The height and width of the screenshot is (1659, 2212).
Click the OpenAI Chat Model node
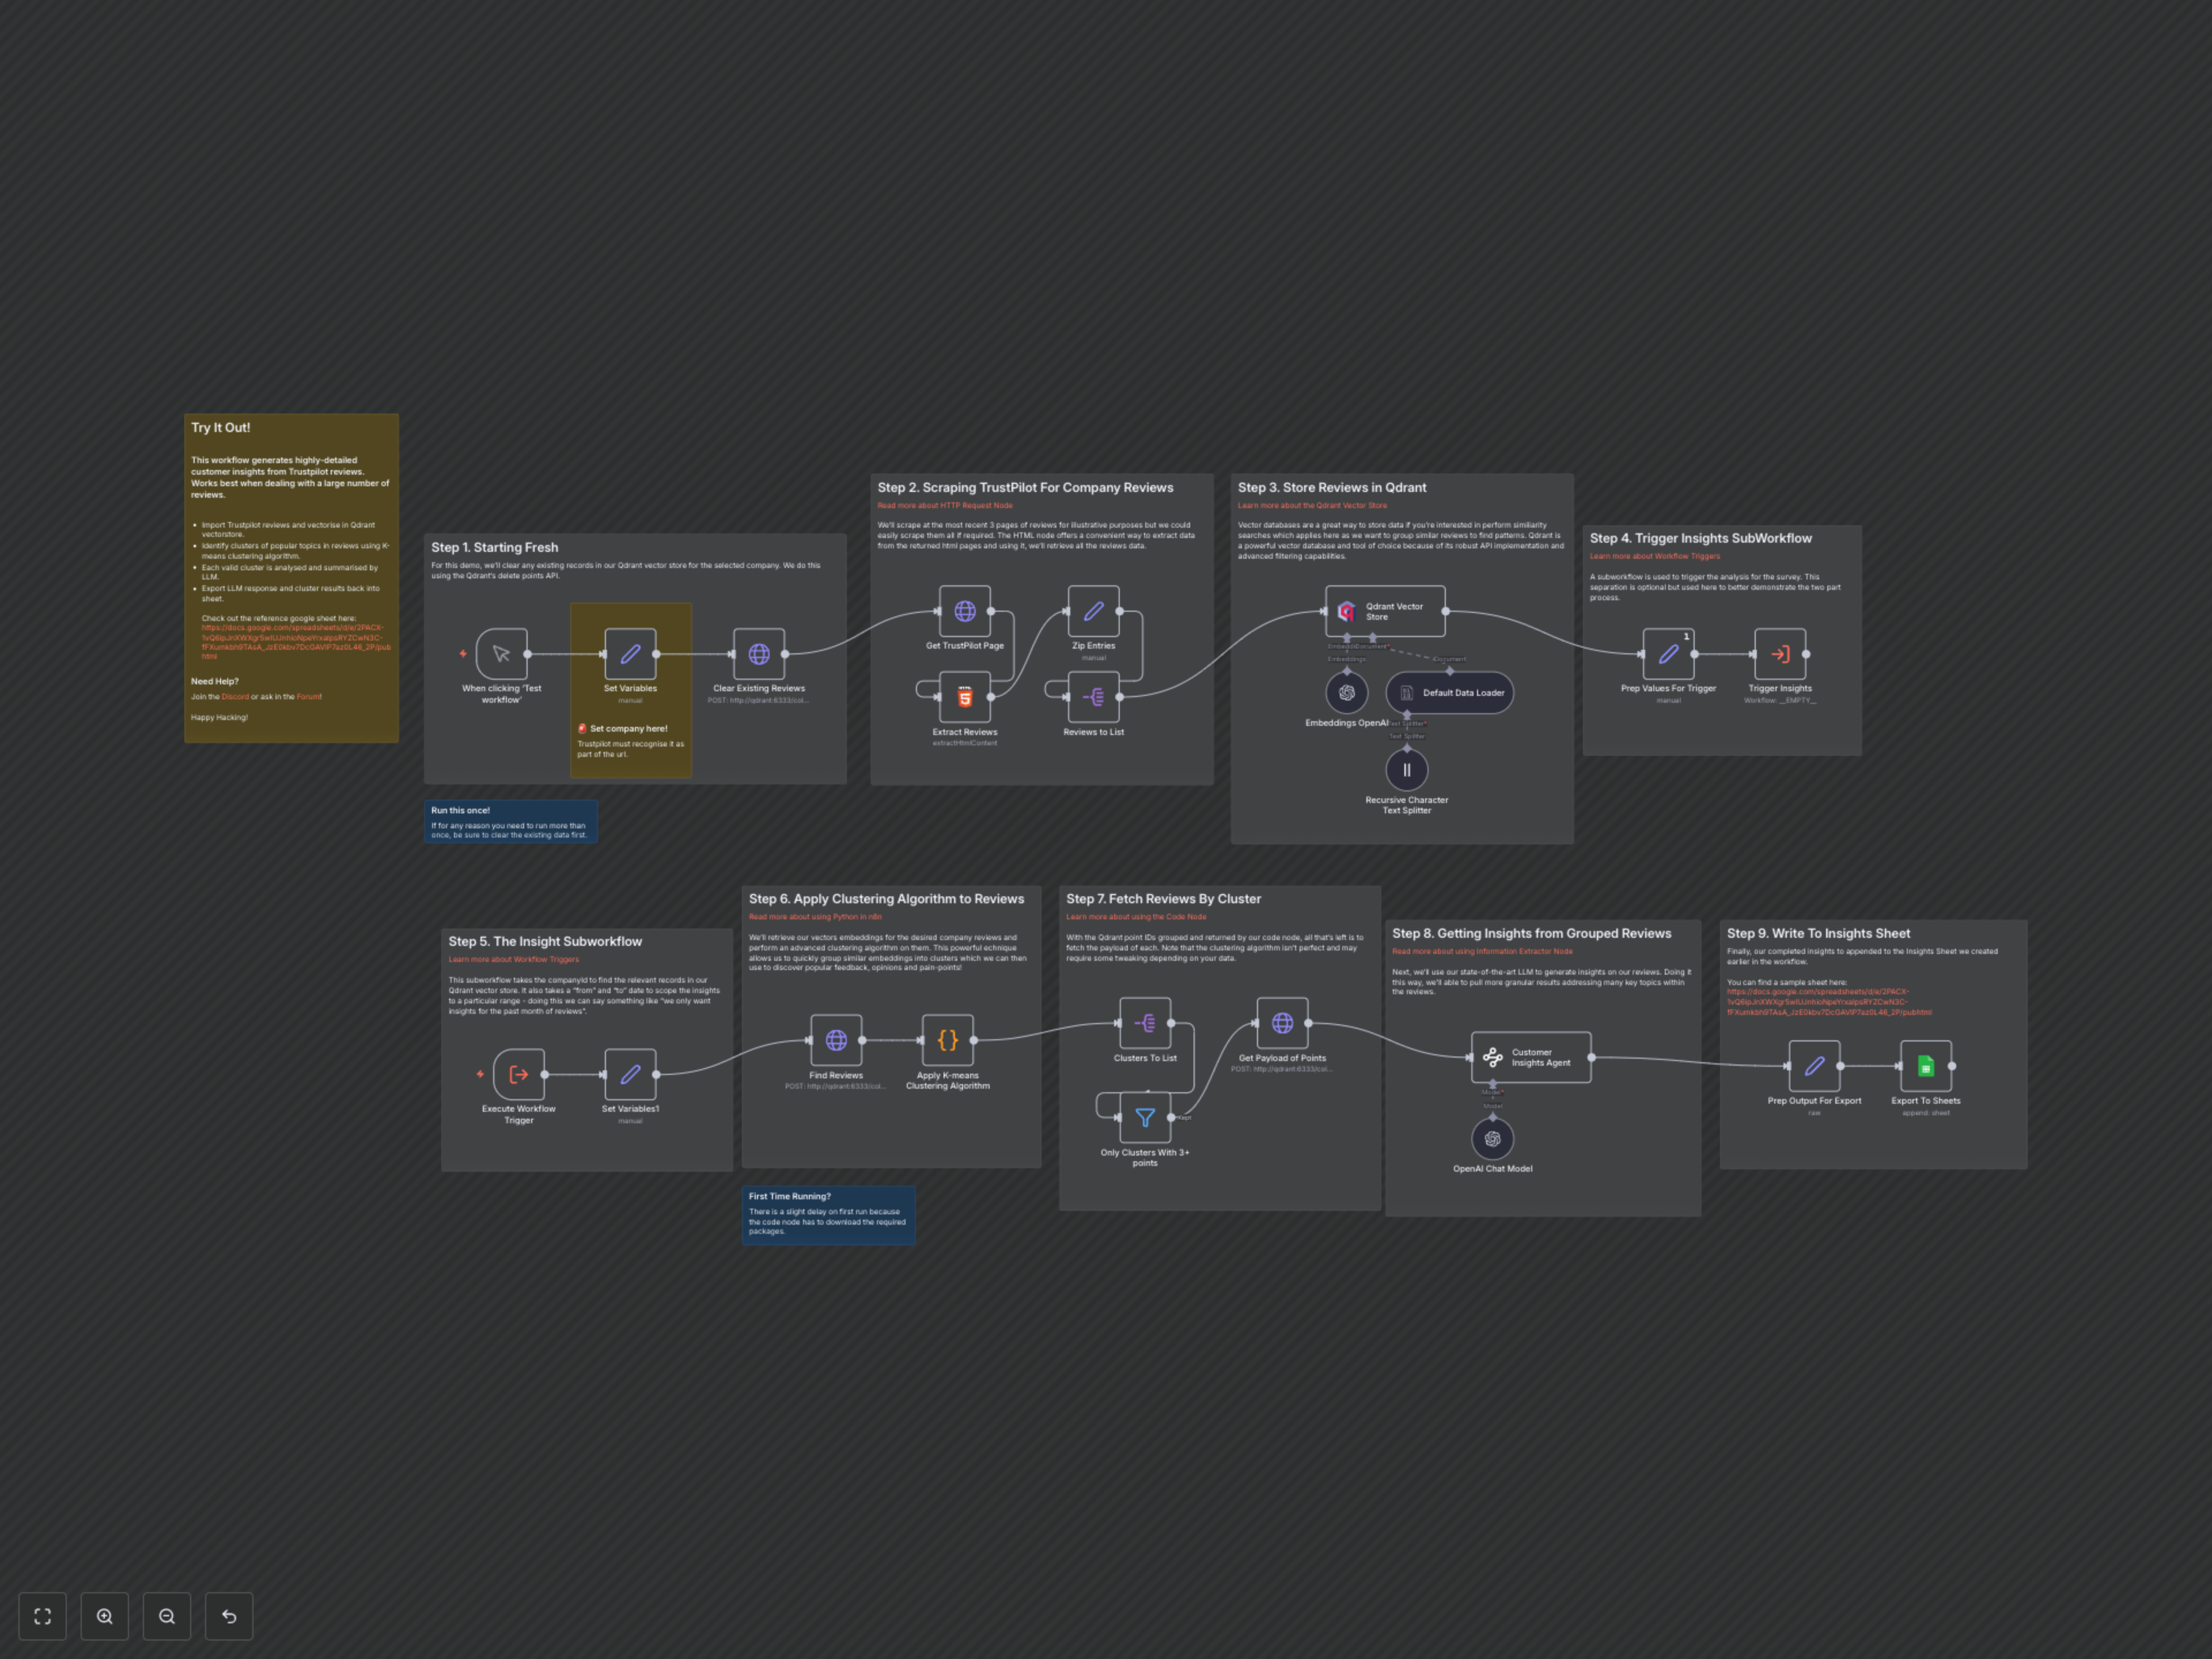(x=1493, y=1138)
